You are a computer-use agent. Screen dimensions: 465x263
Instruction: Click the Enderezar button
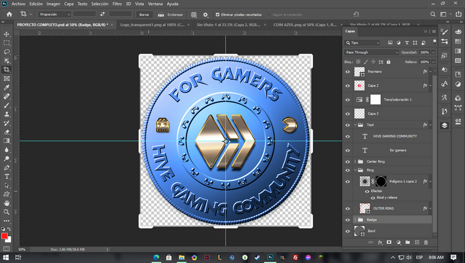coord(171,15)
